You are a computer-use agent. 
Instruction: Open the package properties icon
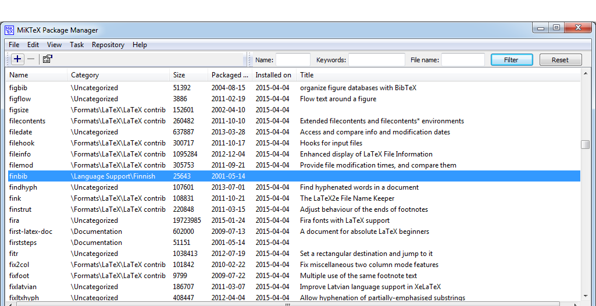48,59
